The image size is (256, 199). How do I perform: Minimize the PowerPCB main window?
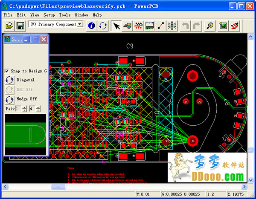[233, 6]
